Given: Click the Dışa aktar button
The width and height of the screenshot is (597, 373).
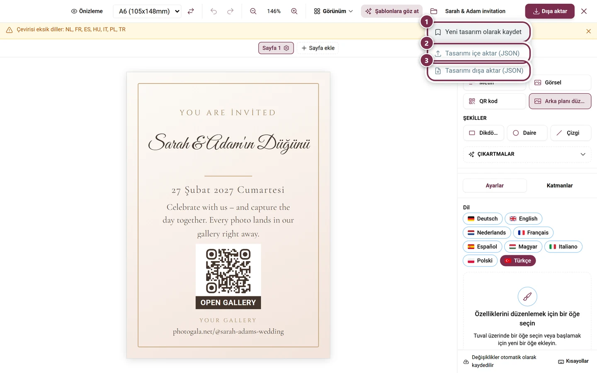Looking at the screenshot, I should point(550,11).
